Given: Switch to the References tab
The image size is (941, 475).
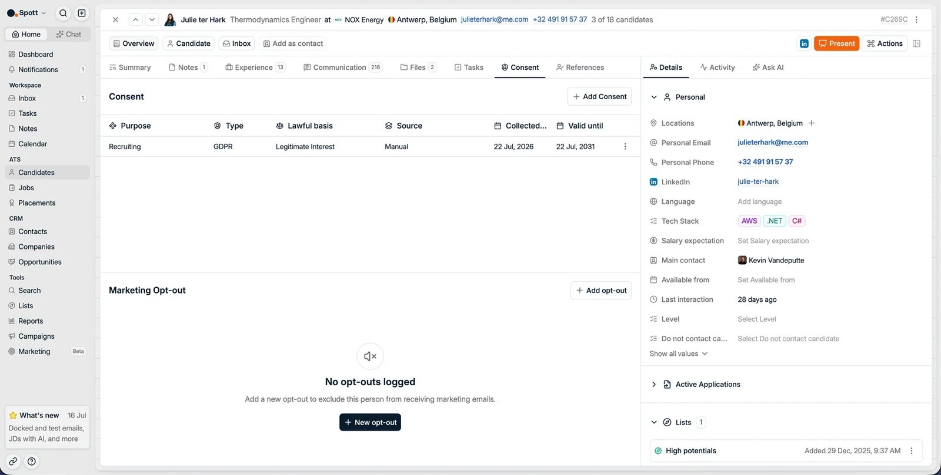Looking at the screenshot, I should pos(580,68).
